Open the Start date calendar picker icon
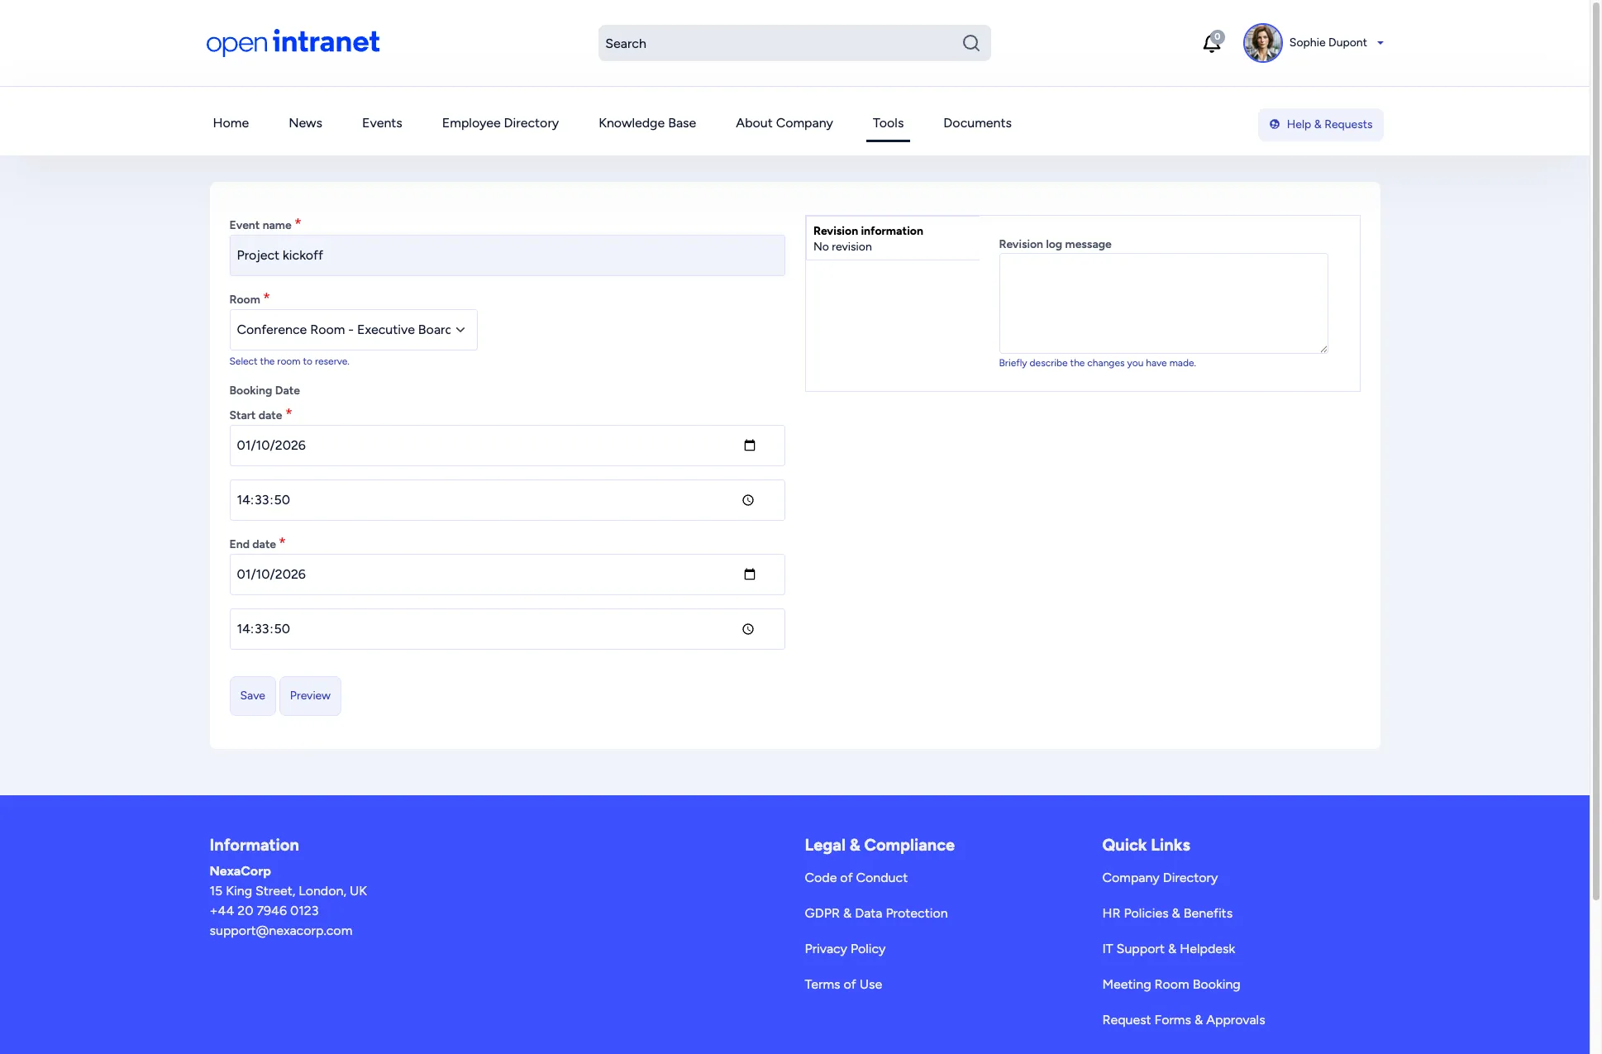This screenshot has width=1602, height=1054. point(749,446)
